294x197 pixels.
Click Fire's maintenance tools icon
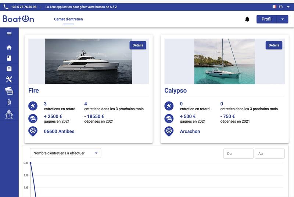33,106
